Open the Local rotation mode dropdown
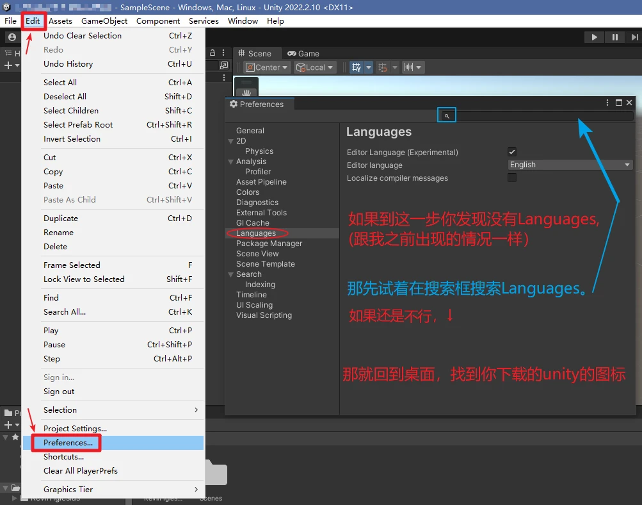Viewport: 642px width, 505px height. pos(314,67)
